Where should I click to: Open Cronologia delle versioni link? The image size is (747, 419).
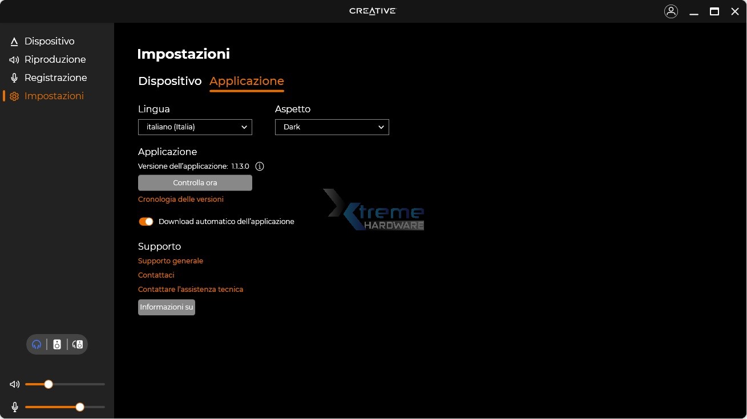click(180, 199)
